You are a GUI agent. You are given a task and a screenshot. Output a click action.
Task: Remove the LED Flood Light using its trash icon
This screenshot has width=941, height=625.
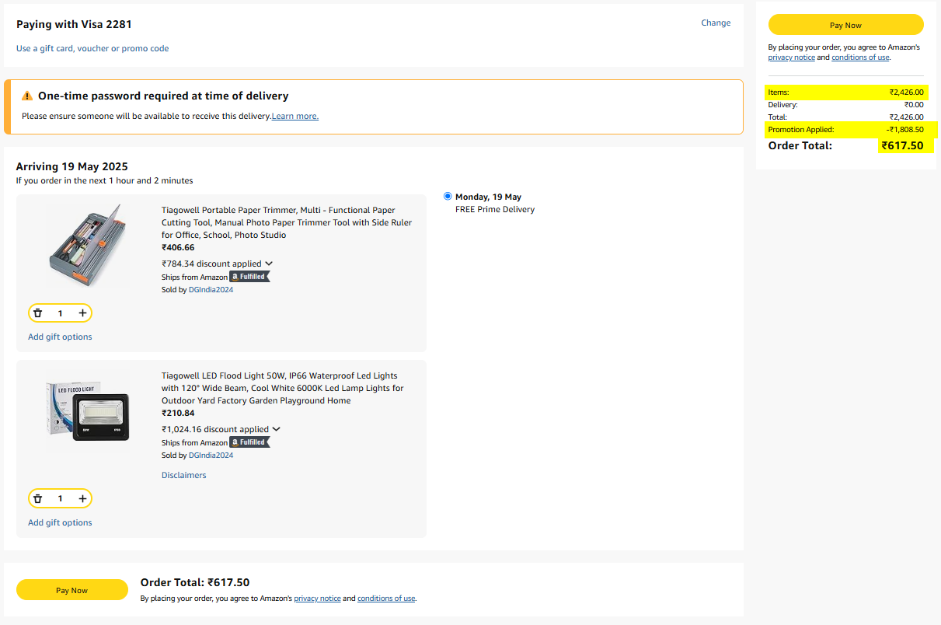37,498
